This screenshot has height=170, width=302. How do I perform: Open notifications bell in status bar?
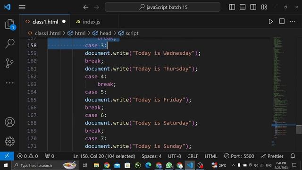pos(293,156)
